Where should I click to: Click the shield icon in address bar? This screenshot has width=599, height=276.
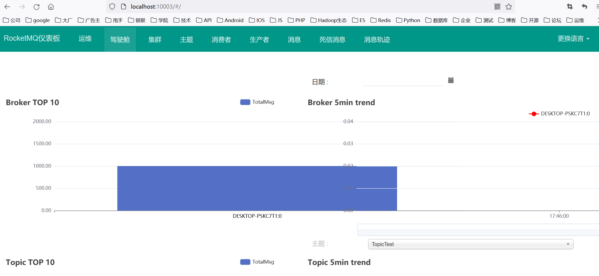coord(112,7)
